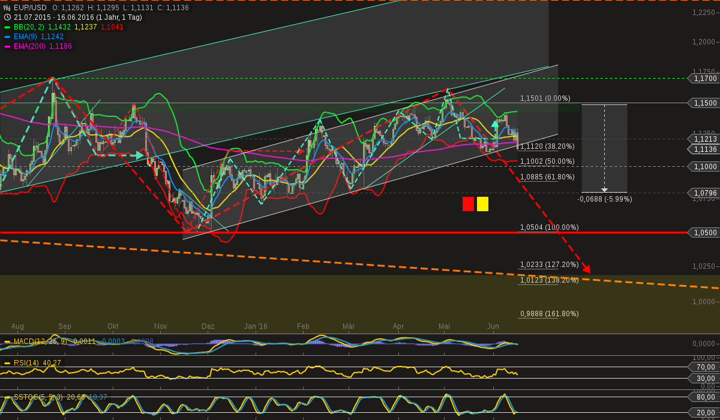Click the yellow RSI(14) legend marker
The width and height of the screenshot is (720, 420).
(7, 363)
